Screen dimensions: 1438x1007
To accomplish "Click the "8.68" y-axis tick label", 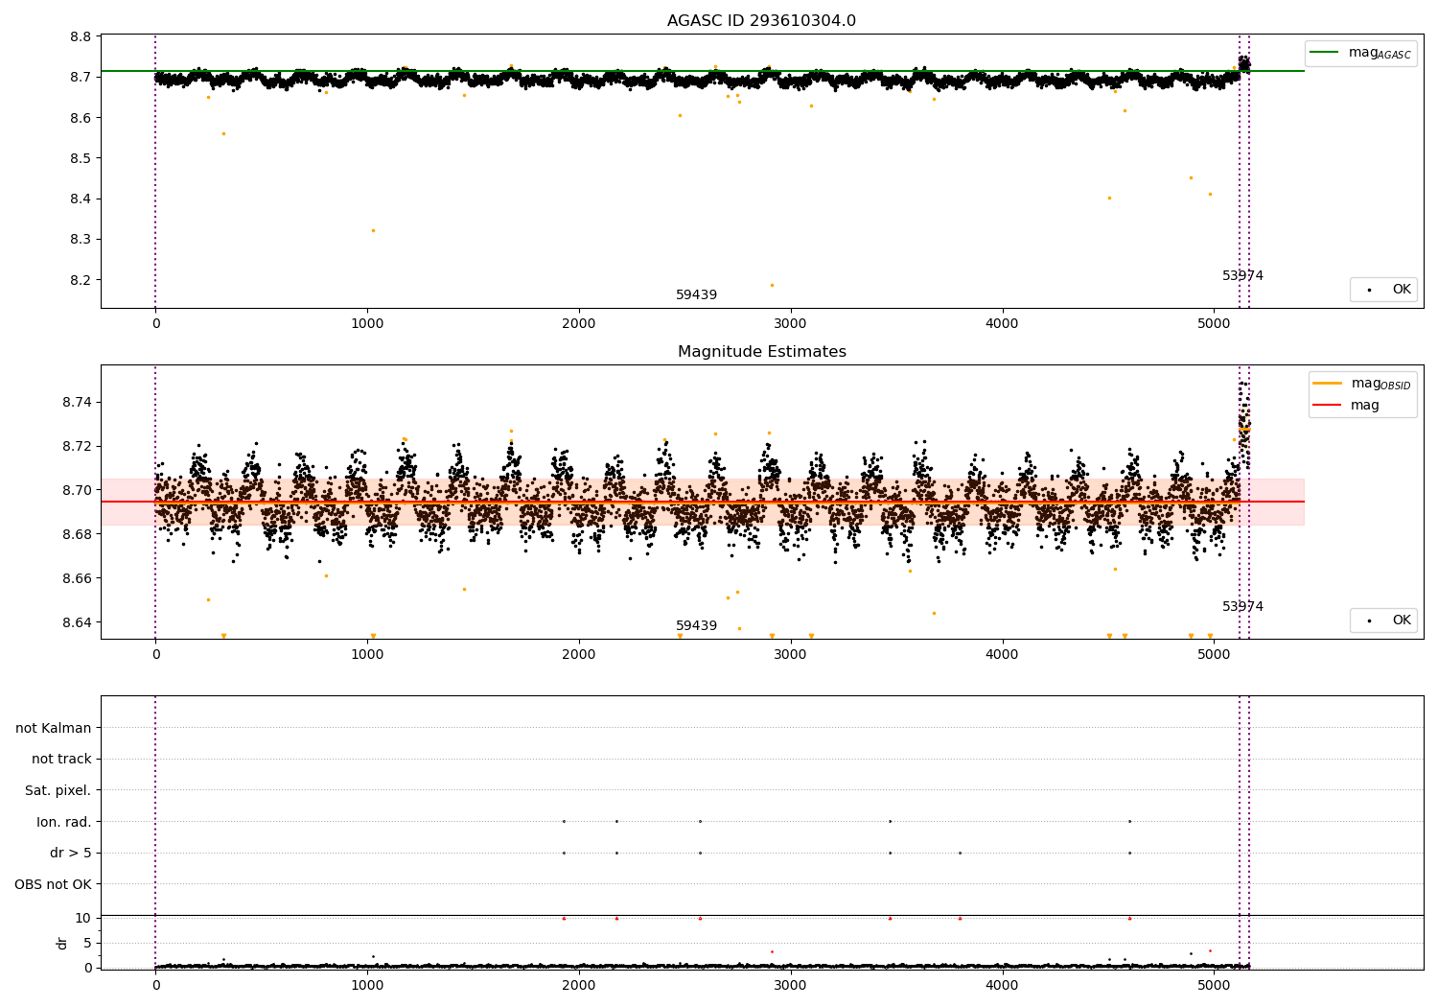I will tap(78, 534).
